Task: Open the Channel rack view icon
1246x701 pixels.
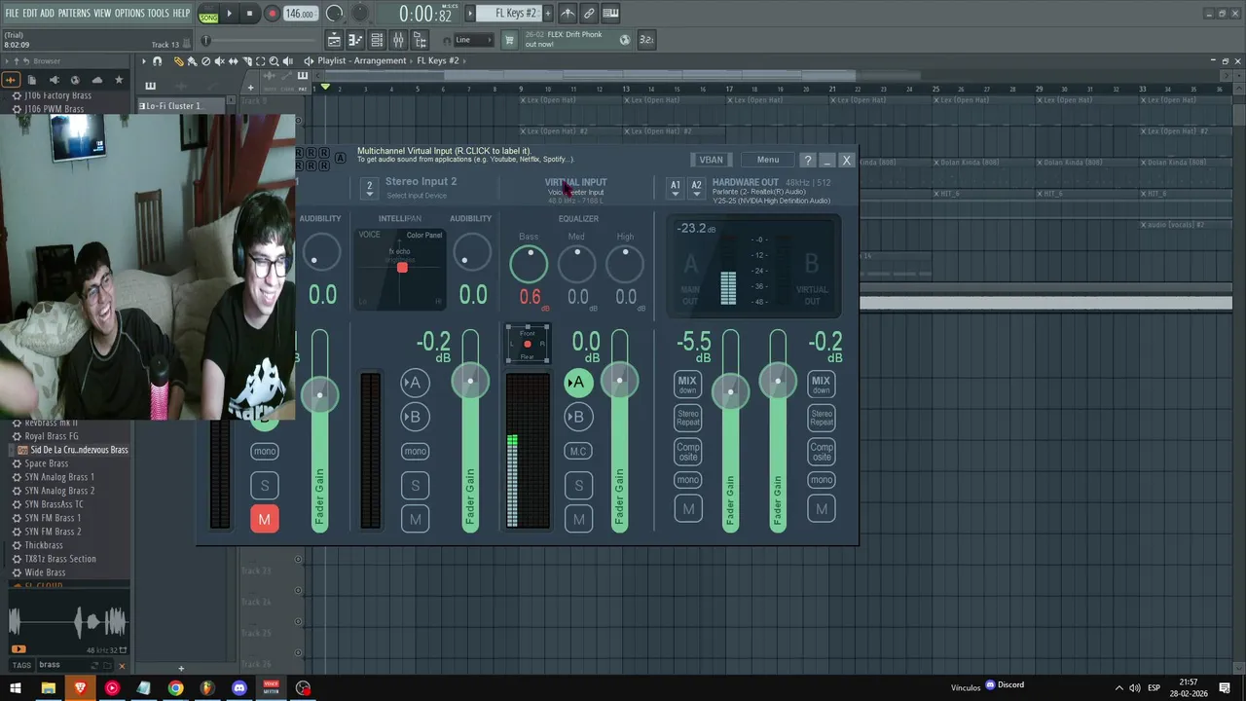Action: point(377,40)
